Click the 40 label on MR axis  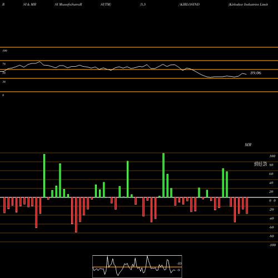click(x=271, y=183)
